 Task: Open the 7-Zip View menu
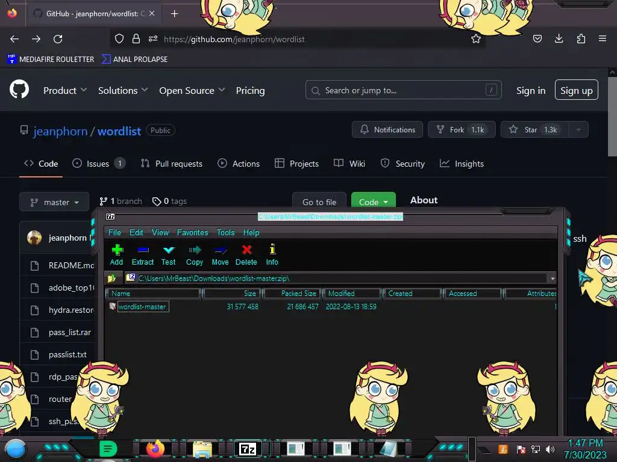pos(160,233)
